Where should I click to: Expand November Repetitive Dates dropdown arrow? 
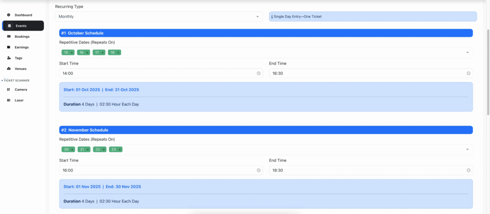tap(468, 150)
